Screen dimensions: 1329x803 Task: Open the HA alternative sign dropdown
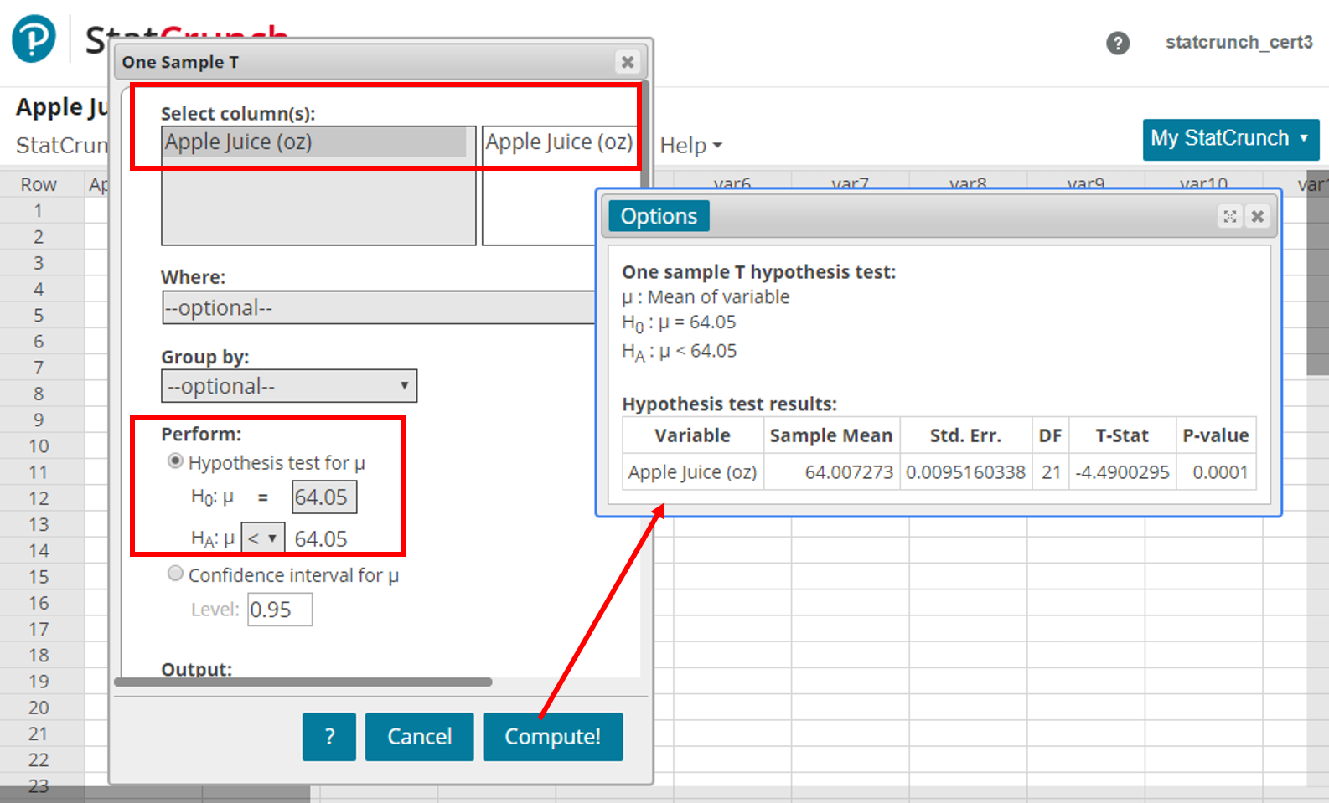263,538
